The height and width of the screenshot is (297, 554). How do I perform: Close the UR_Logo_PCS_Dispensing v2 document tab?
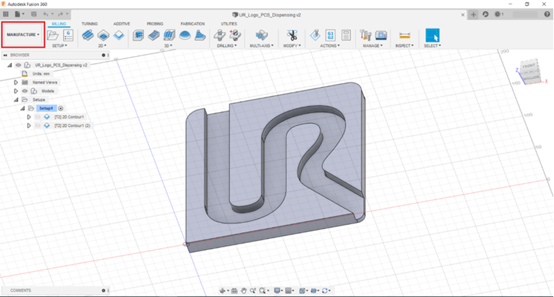463,15
